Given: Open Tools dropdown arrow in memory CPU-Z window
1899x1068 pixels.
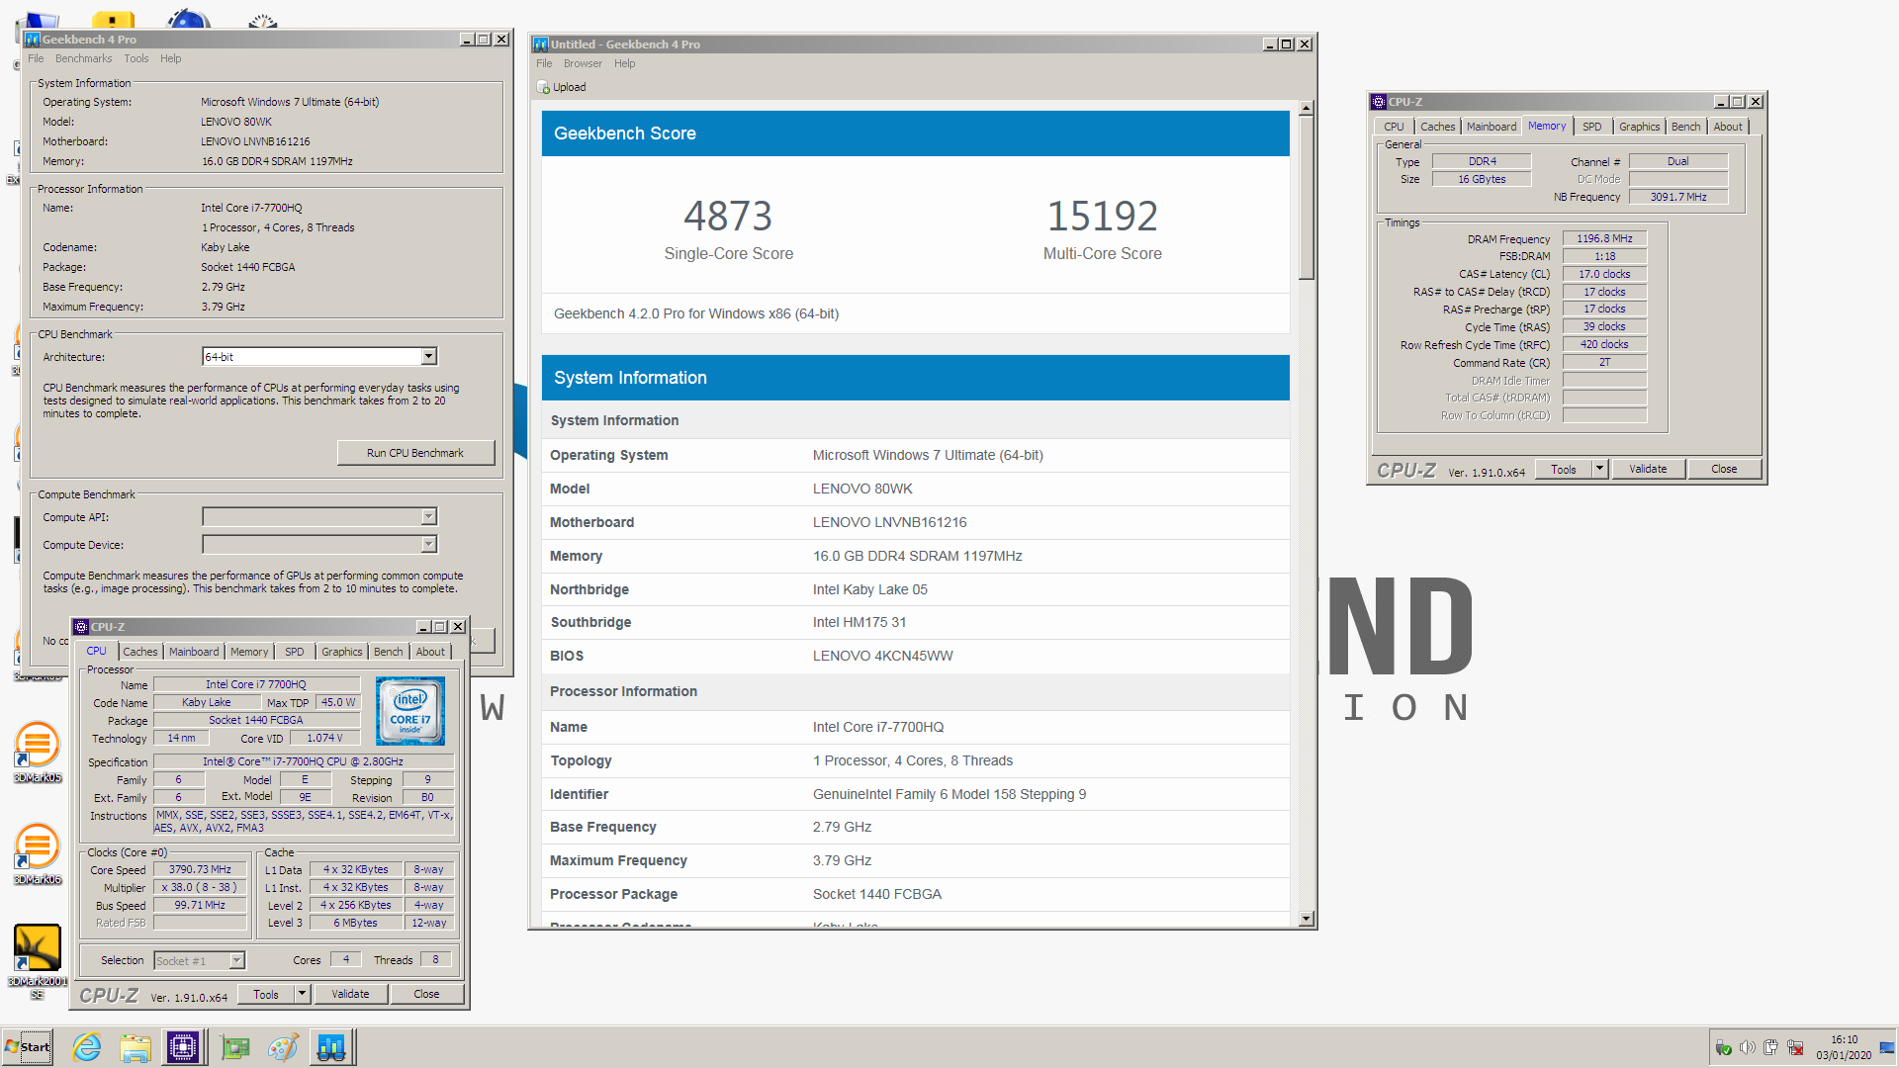Looking at the screenshot, I should point(1599,469).
